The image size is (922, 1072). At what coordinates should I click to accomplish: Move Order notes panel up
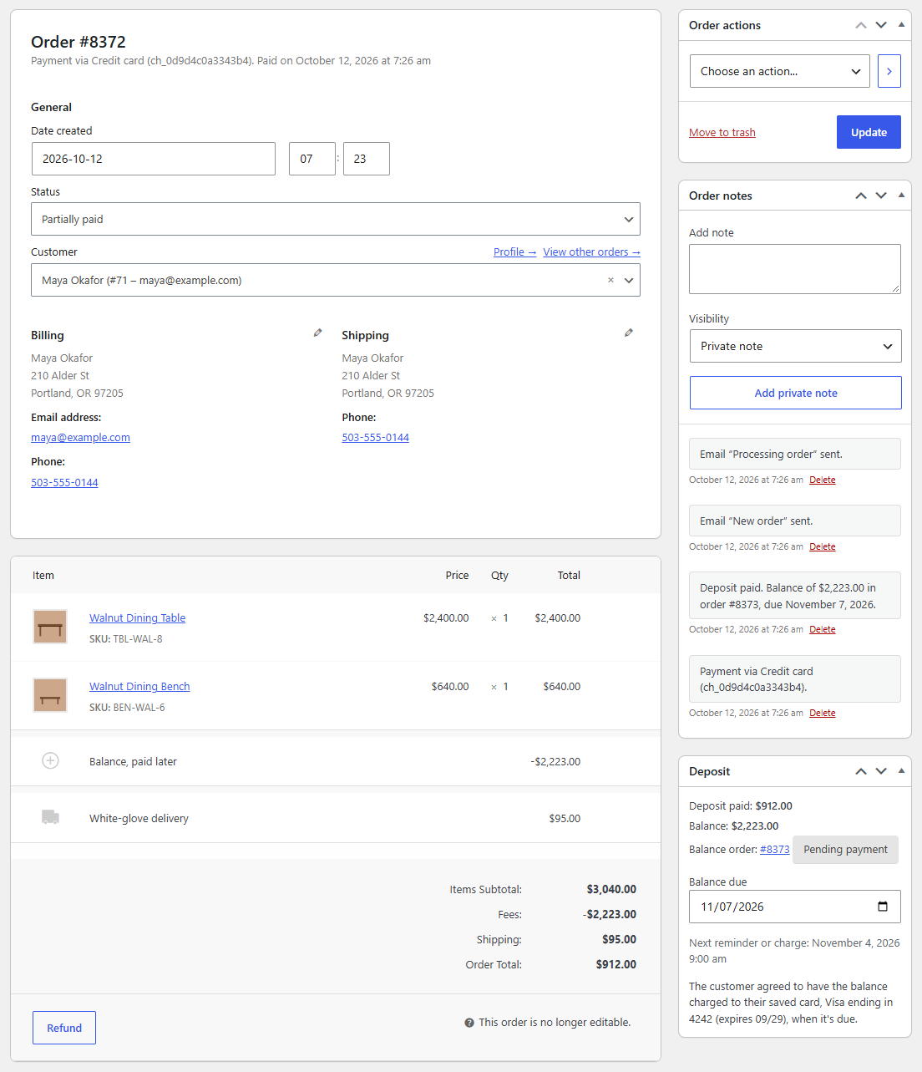click(x=861, y=196)
